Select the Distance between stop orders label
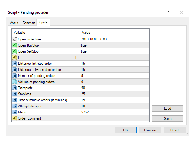194x146 pixels. tap(39, 70)
